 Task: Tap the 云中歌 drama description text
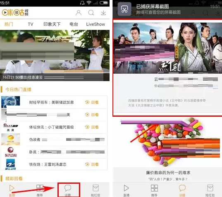tap(167, 103)
